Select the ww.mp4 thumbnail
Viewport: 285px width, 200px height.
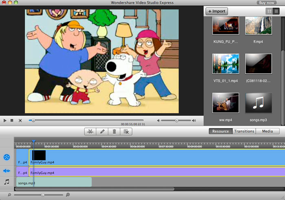pos(226,103)
